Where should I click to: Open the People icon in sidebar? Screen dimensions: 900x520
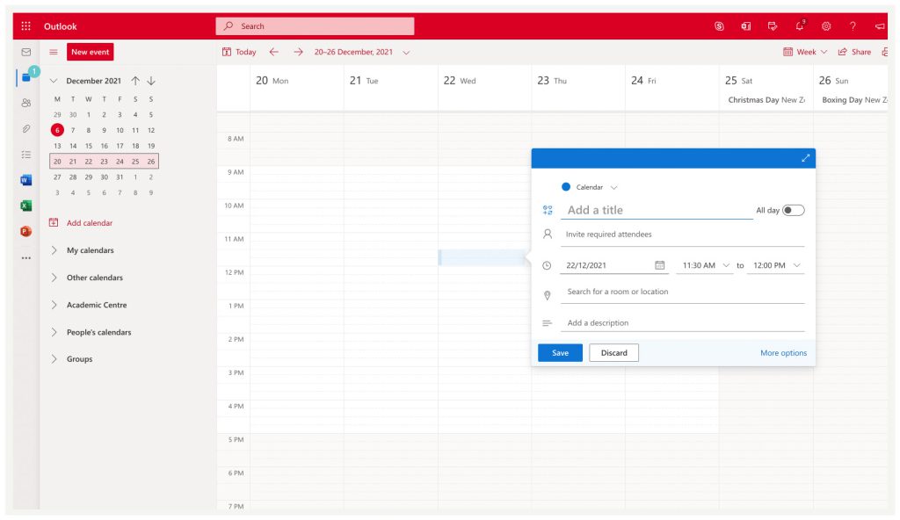click(25, 103)
